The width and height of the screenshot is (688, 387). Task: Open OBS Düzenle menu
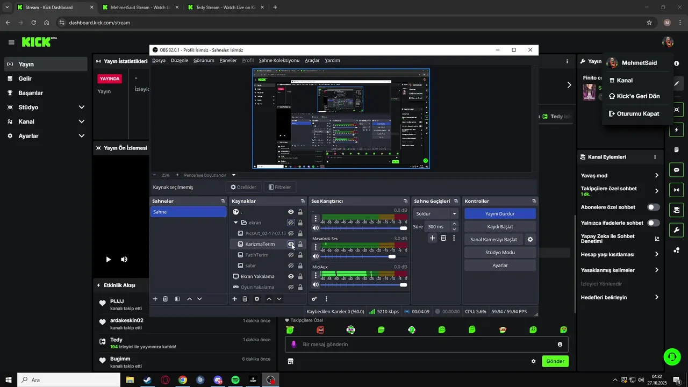(x=180, y=60)
